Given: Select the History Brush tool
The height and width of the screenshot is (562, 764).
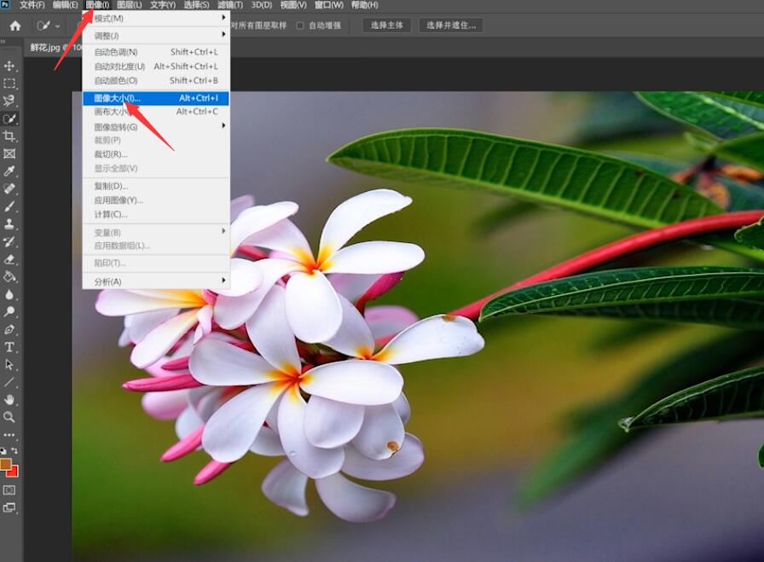Looking at the screenshot, I should [9, 241].
